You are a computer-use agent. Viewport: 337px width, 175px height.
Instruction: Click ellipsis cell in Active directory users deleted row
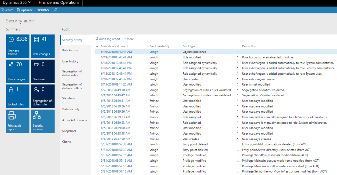point(238,150)
